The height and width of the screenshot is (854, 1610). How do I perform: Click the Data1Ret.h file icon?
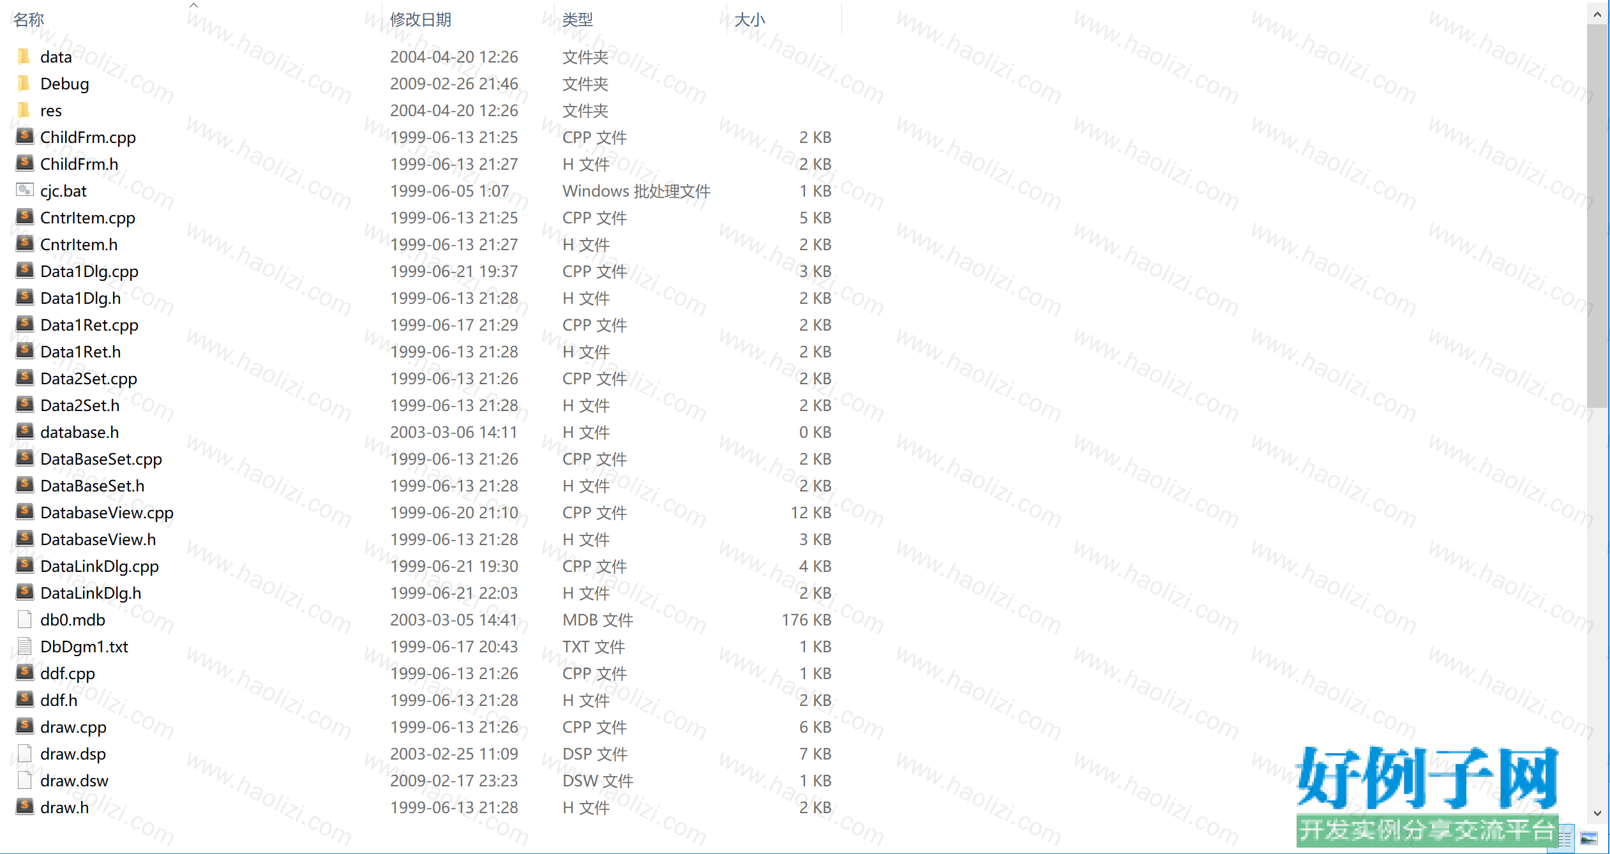pyautogui.click(x=24, y=351)
